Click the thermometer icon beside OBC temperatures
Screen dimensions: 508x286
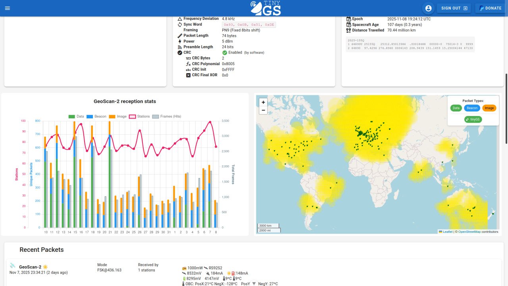(x=184, y=284)
